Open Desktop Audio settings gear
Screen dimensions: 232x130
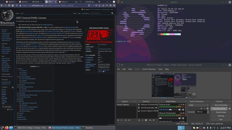coord(183,110)
